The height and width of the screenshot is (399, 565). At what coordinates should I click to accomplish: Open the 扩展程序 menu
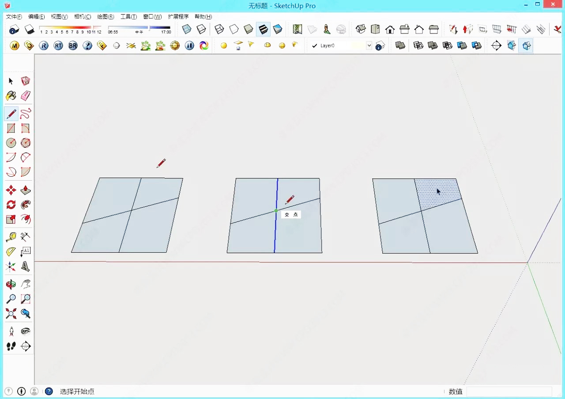click(x=178, y=17)
